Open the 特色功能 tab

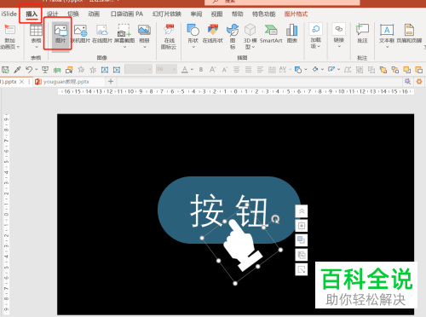pyautogui.click(x=264, y=14)
